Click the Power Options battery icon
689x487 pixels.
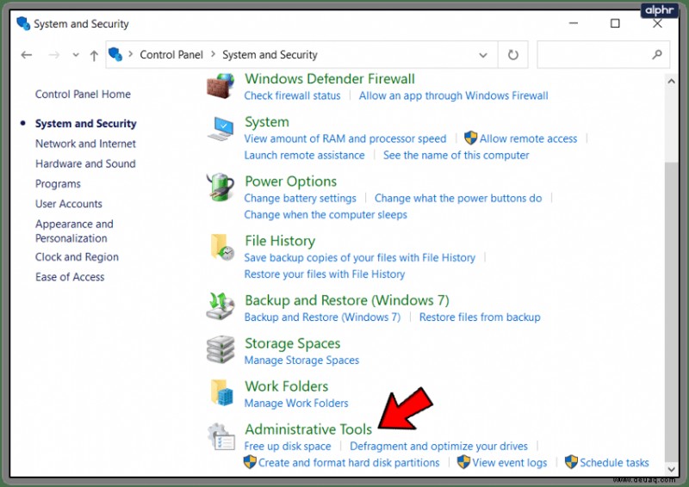tap(220, 187)
